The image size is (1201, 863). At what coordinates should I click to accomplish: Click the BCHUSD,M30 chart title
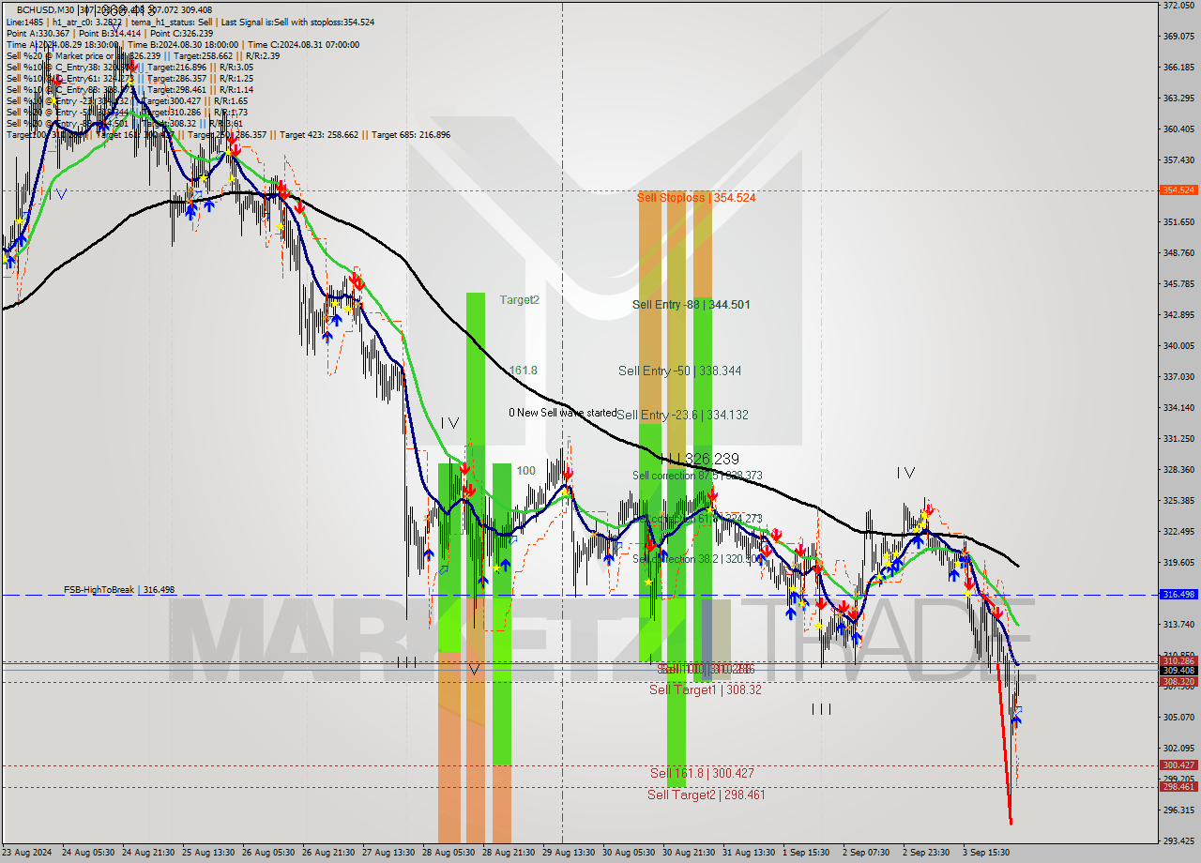point(47,10)
